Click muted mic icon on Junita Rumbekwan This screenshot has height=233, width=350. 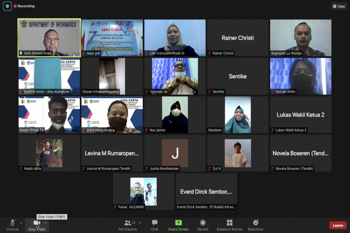147,169
